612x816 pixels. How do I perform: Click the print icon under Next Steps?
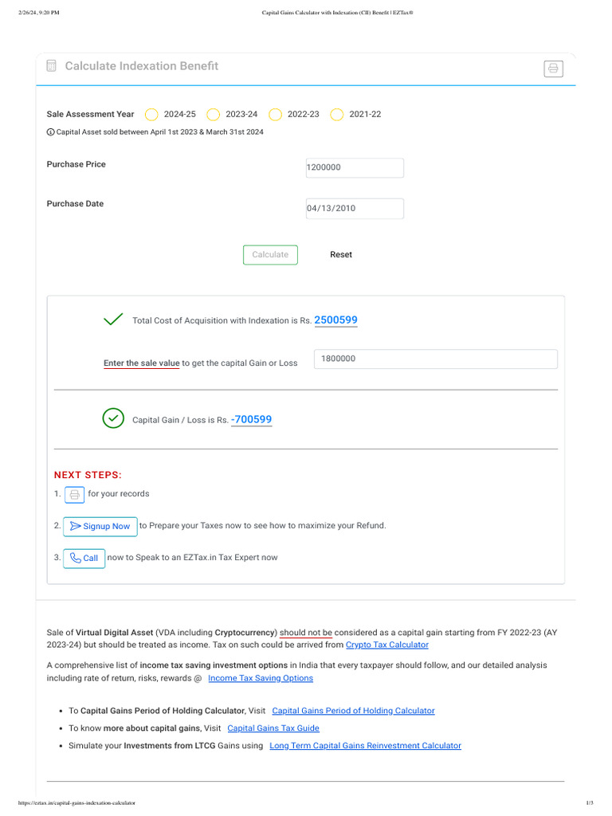(x=74, y=494)
